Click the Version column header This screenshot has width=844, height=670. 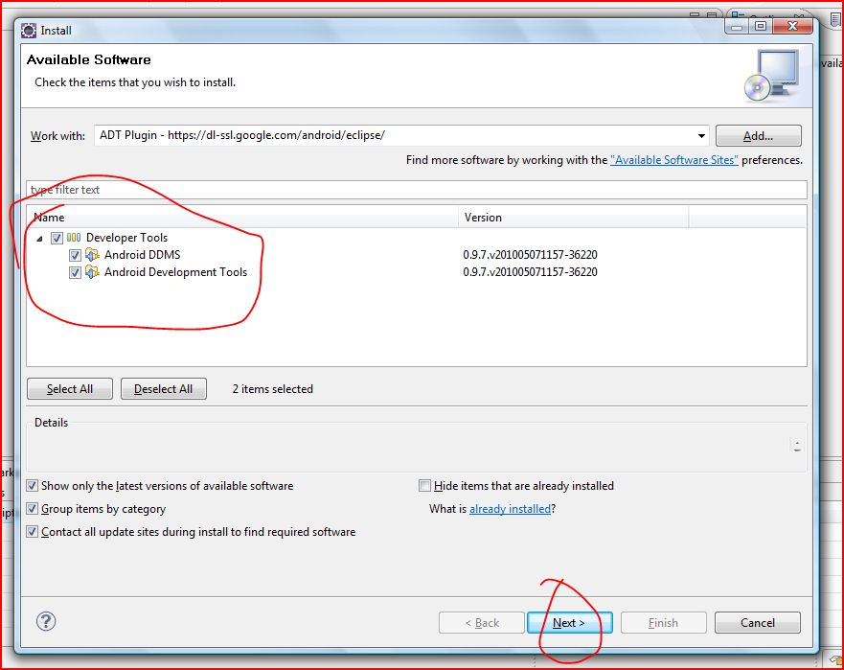pyautogui.click(x=574, y=217)
